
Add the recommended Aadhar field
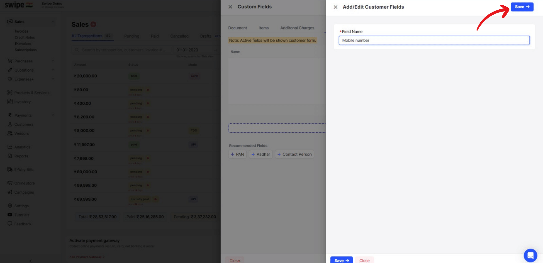point(261,154)
